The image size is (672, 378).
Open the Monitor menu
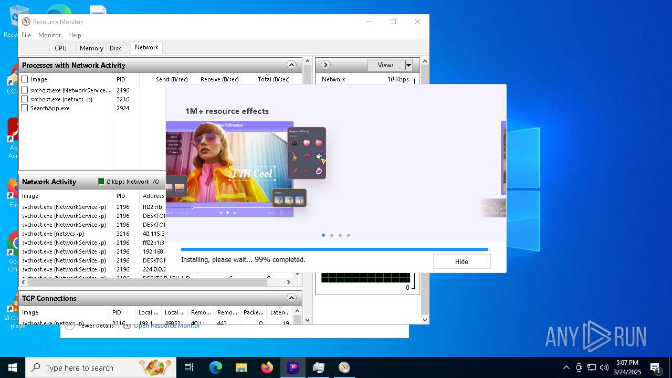[x=50, y=35]
